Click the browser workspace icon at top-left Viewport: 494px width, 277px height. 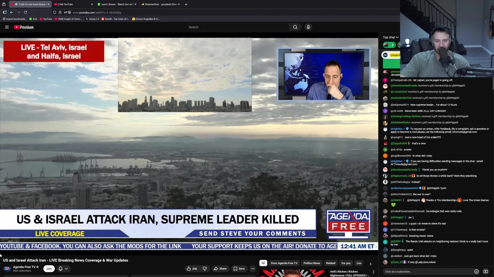point(3,4)
